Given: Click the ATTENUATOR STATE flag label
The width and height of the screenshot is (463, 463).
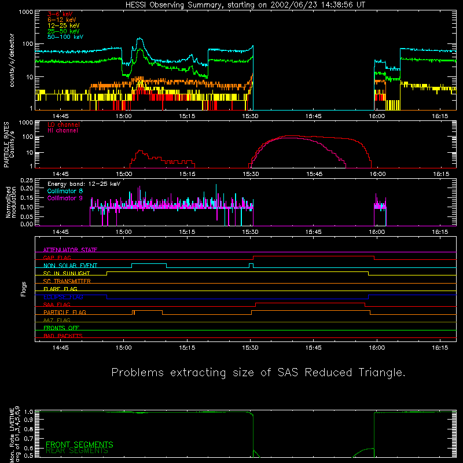Looking at the screenshot, I should click(x=70, y=250).
